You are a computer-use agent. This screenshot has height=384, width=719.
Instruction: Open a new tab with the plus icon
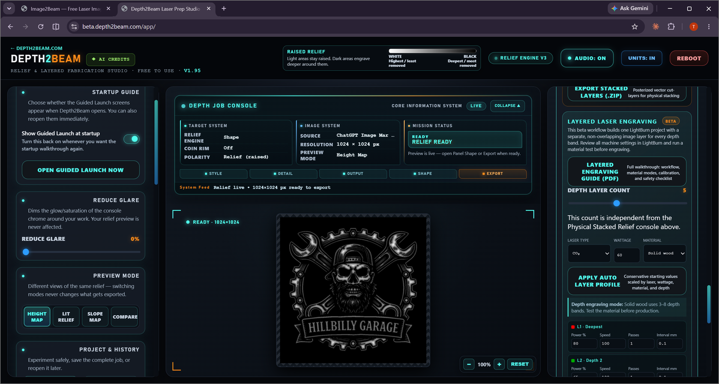pyautogui.click(x=224, y=9)
